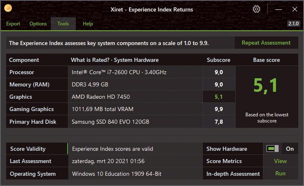Screen dimensions: 304x186
Task: Select the 1011,69 MB total VRAM text
Action: pos(102,109)
